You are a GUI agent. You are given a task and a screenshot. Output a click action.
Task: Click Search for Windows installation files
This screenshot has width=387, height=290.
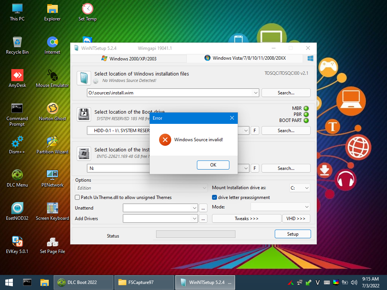point(286,93)
